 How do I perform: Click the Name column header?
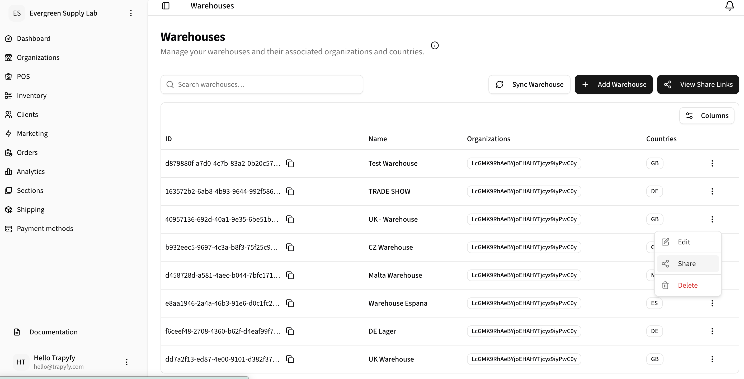point(378,139)
